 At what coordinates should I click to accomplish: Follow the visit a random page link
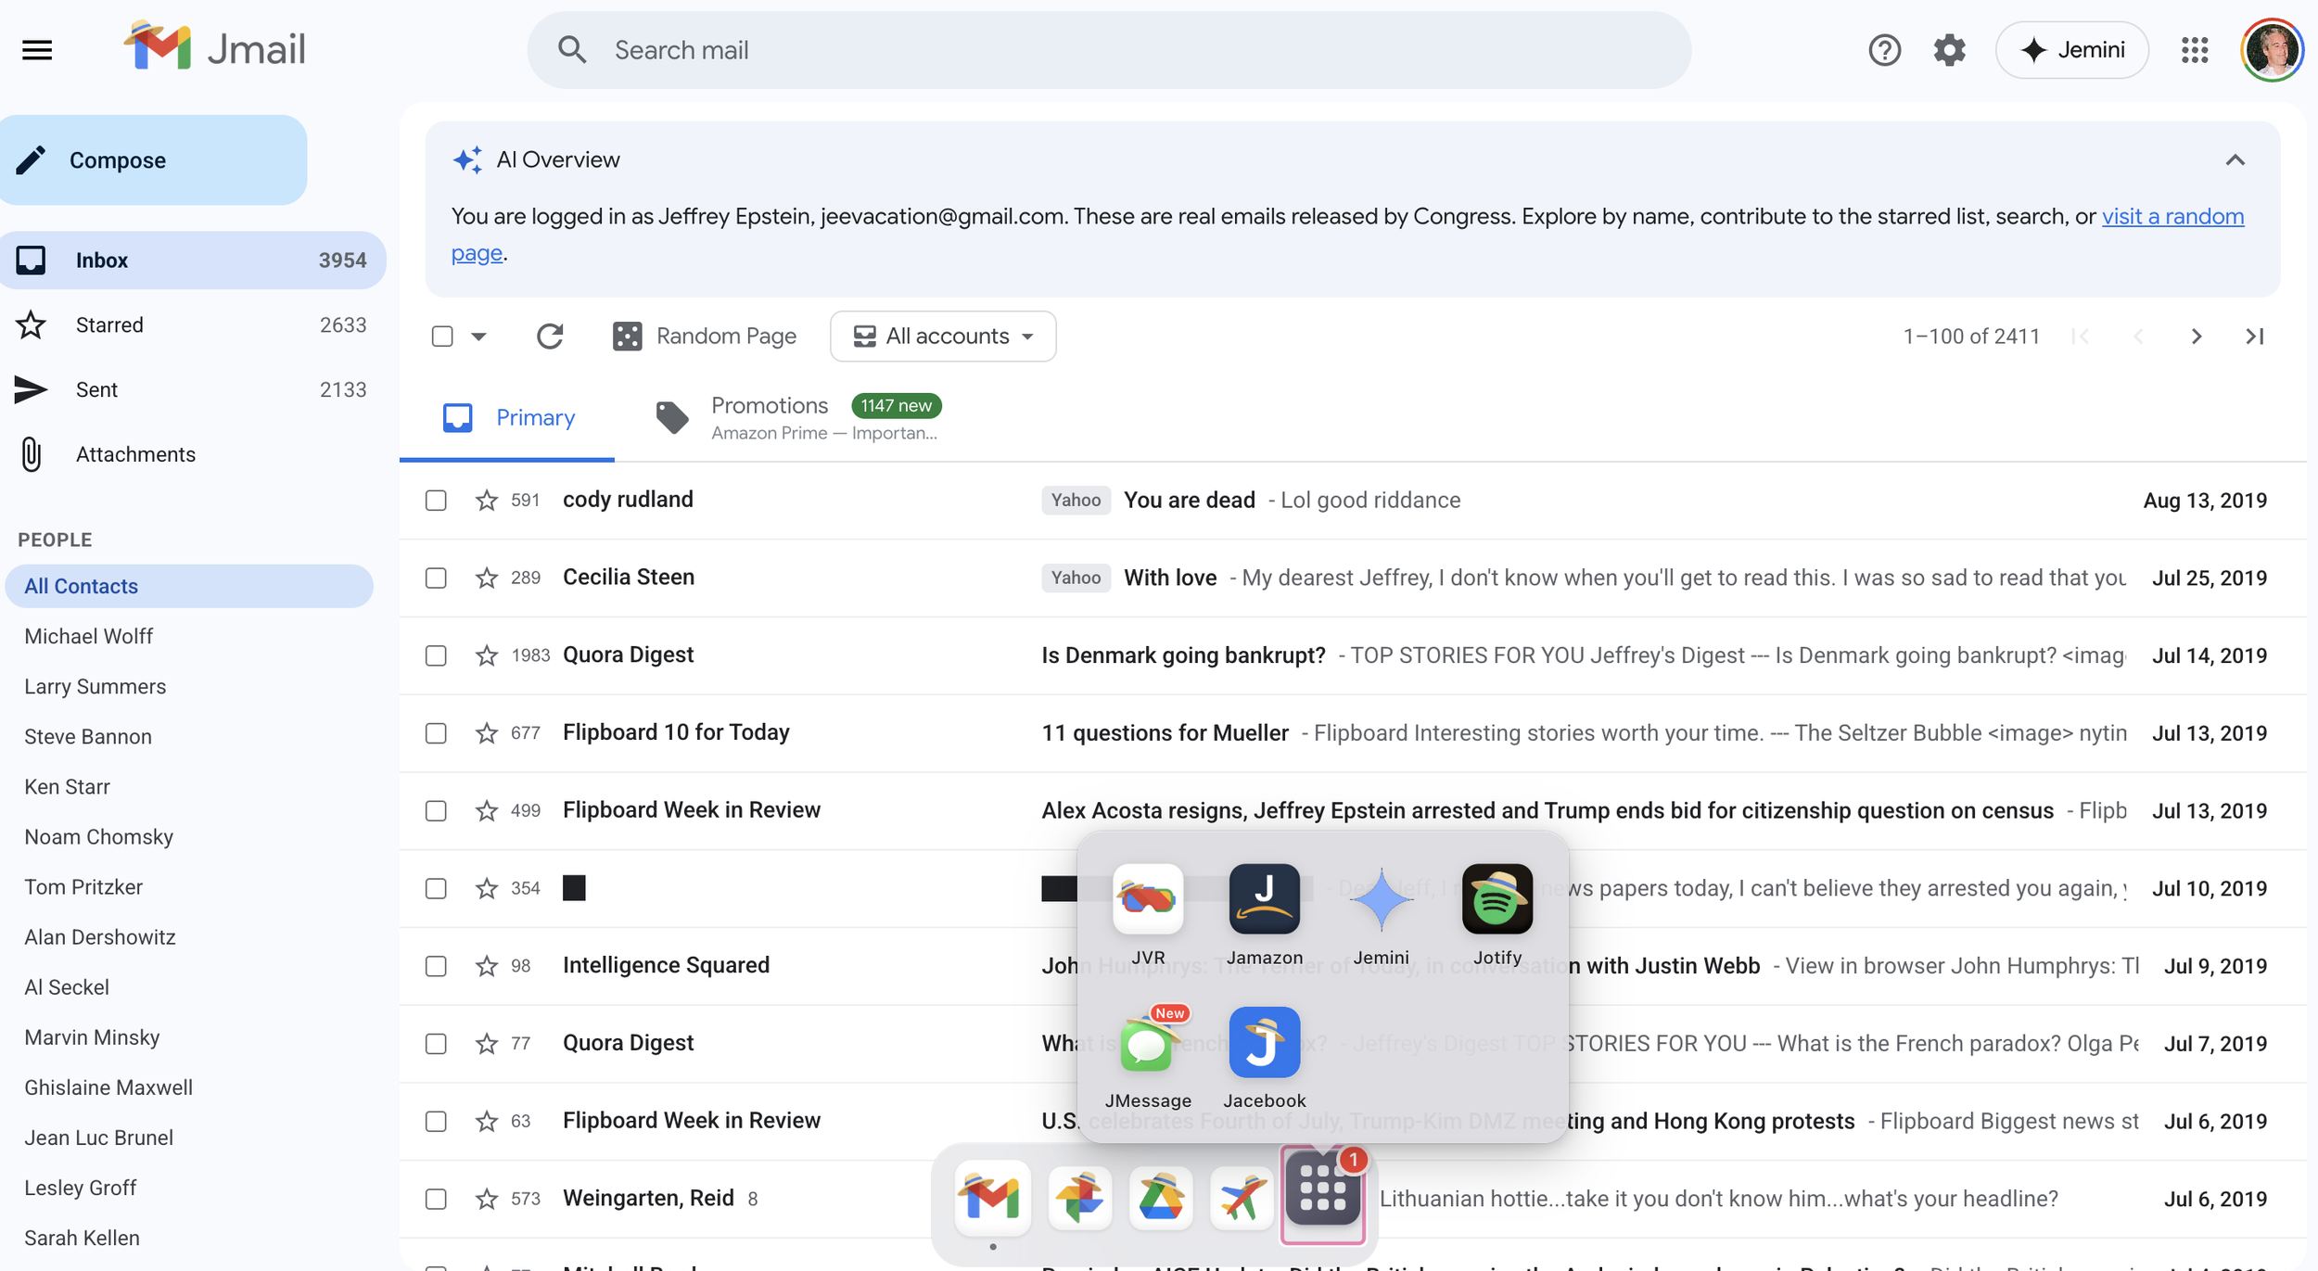tap(2172, 217)
